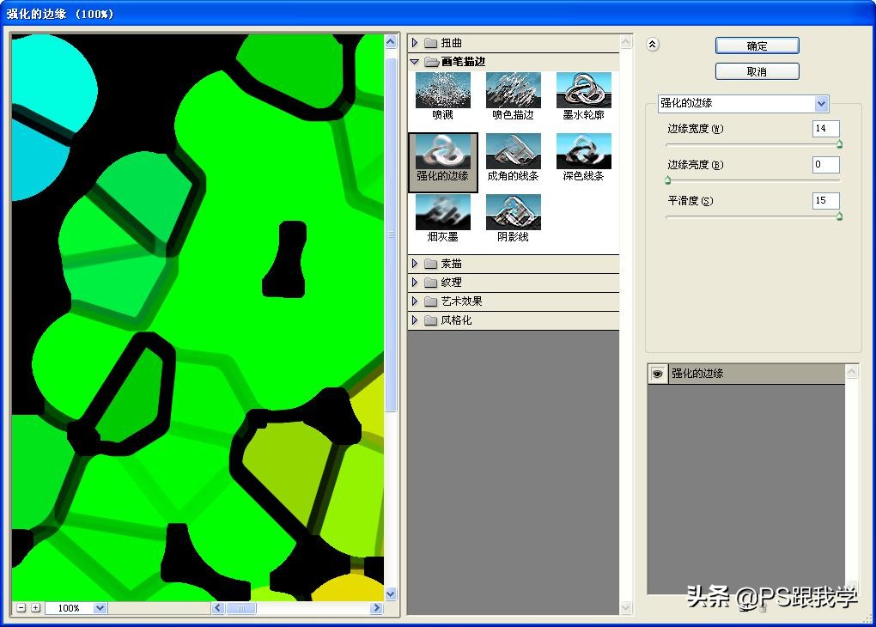Expand the 素描 category folder

(416, 264)
